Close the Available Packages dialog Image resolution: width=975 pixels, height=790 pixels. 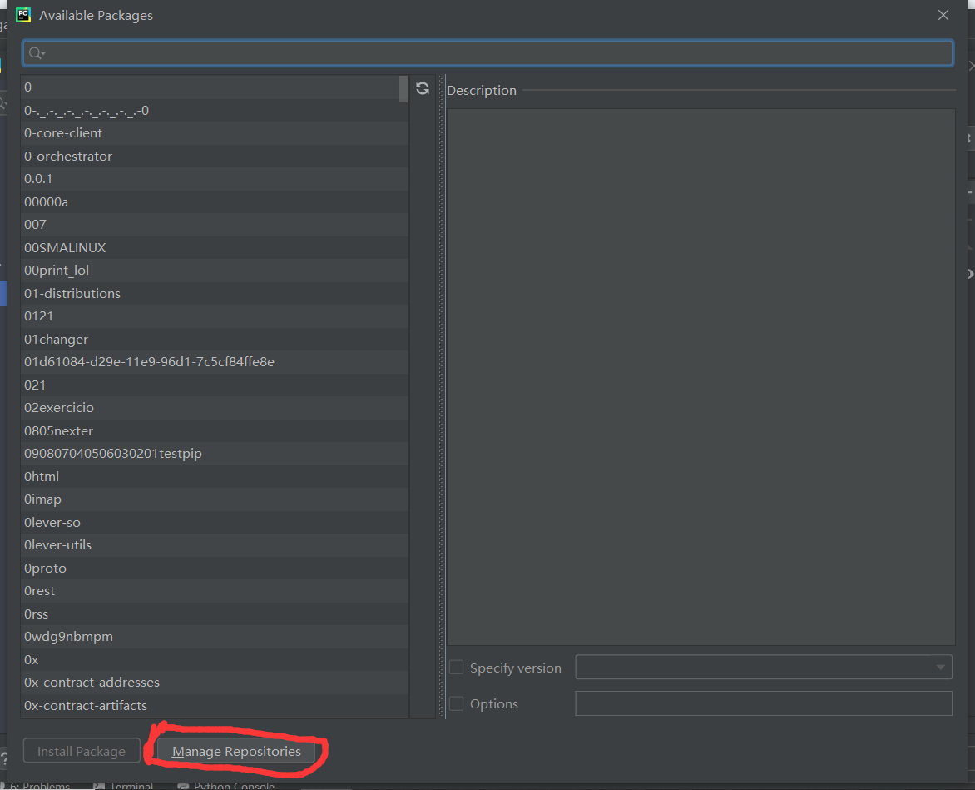coord(943,15)
